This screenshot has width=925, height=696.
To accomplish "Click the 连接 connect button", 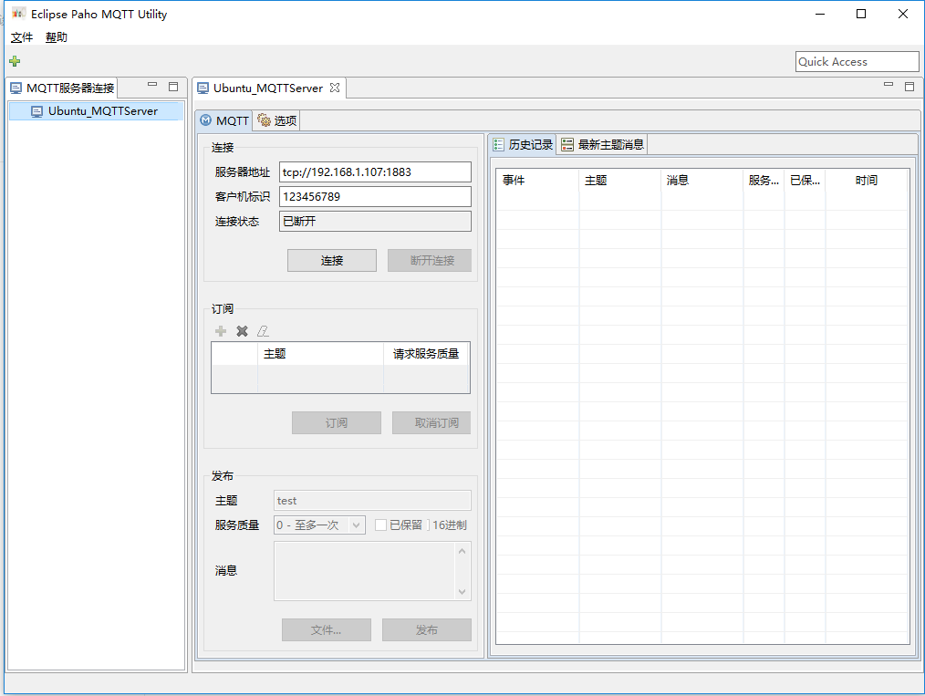I will coord(332,261).
